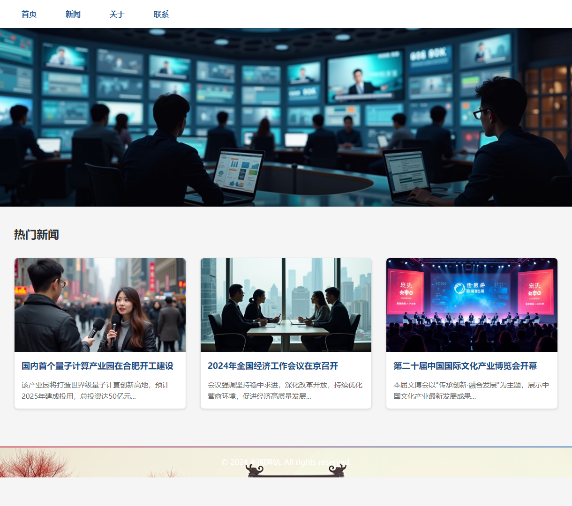Open the business meeting thumbnail
The height and width of the screenshot is (506, 572).
point(286,305)
